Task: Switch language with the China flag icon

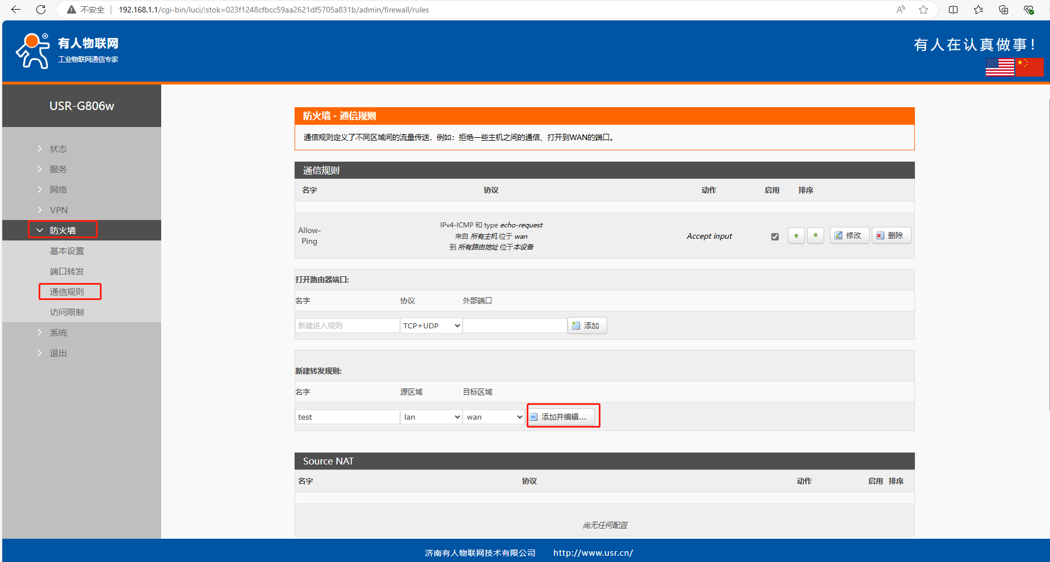Action: click(1030, 67)
